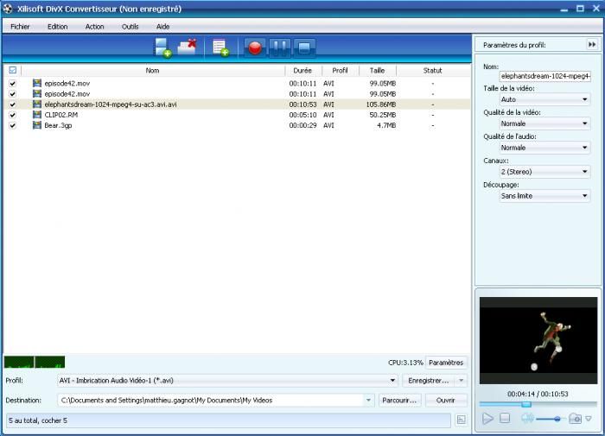
Task: Pause conversion using the toolbar pause icon
Action: [x=280, y=48]
